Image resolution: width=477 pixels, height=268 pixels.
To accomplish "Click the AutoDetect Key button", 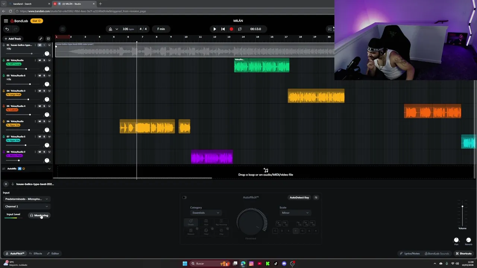I will click(x=299, y=198).
